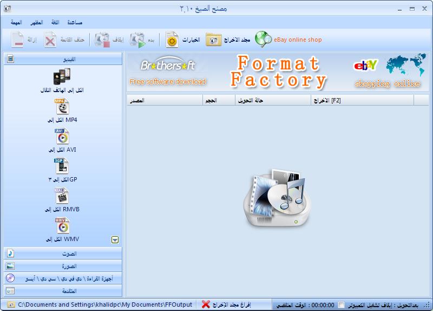This screenshot has height=311, width=433.
Task: Open the Skin menu
Action: pyautogui.click(x=37, y=22)
